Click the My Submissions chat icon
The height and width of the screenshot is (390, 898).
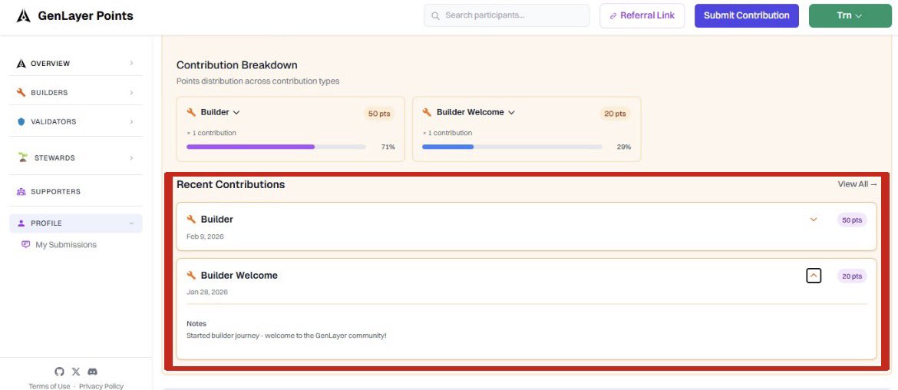(x=26, y=245)
